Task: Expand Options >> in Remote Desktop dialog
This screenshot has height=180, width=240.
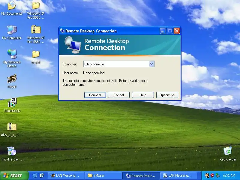Action: (167, 95)
